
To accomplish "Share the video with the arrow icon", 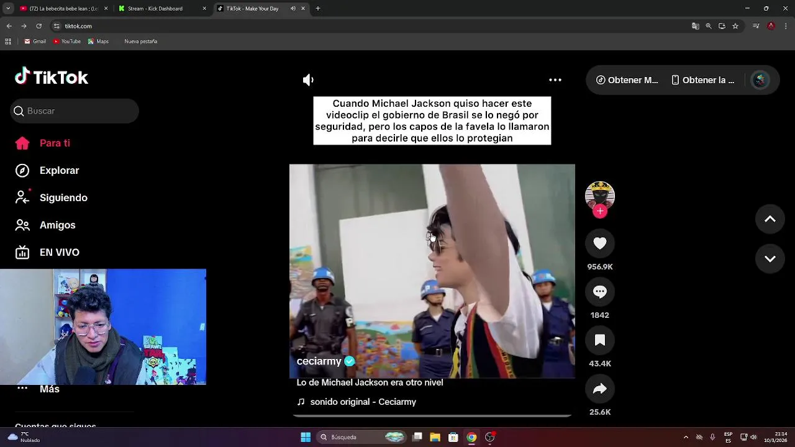I will (600, 389).
